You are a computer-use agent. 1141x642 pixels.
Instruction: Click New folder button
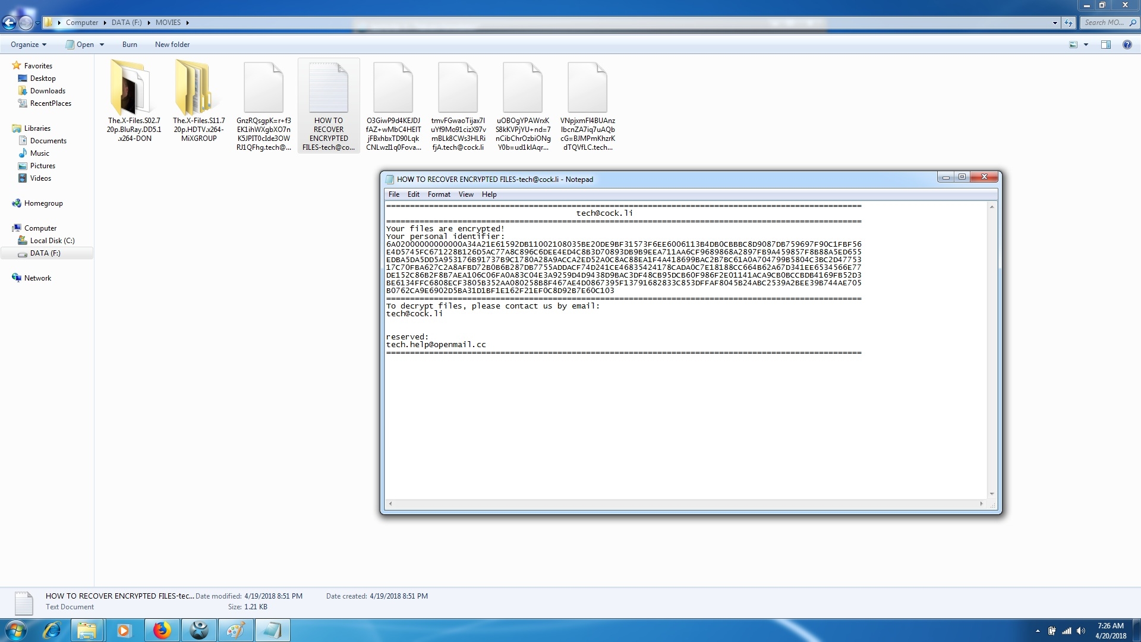coord(172,45)
